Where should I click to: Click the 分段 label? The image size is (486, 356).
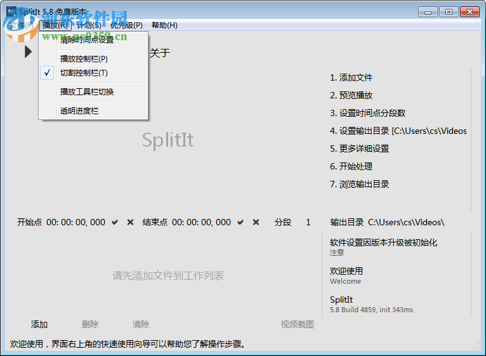pyautogui.click(x=283, y=222)
